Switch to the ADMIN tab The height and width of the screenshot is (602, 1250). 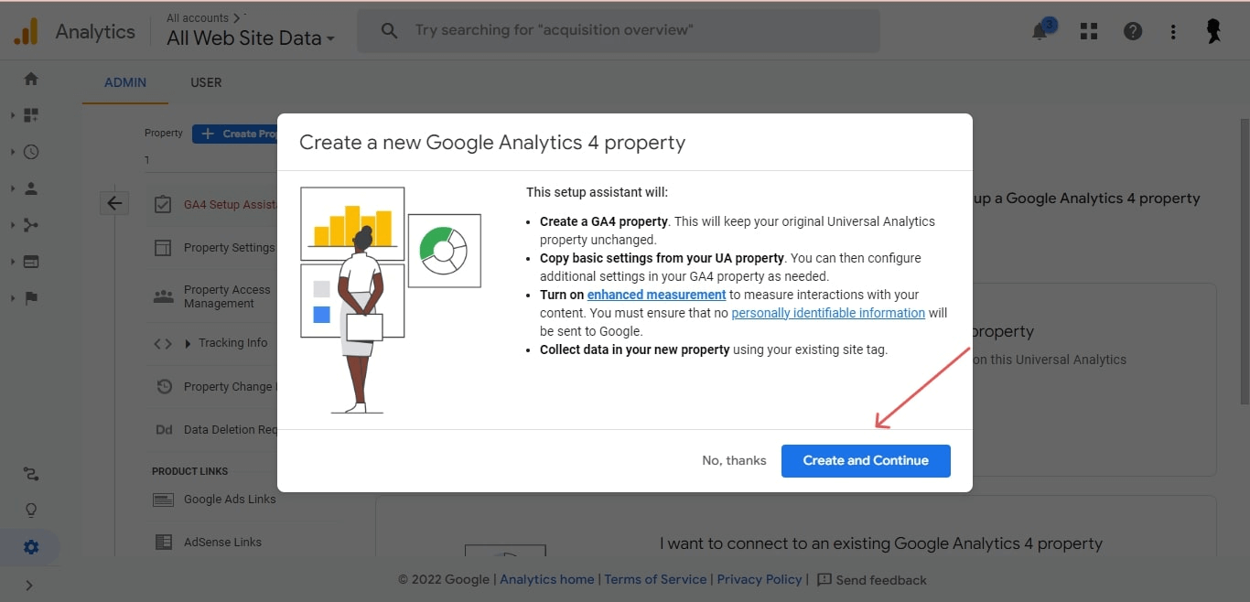[x=125, y=82]
